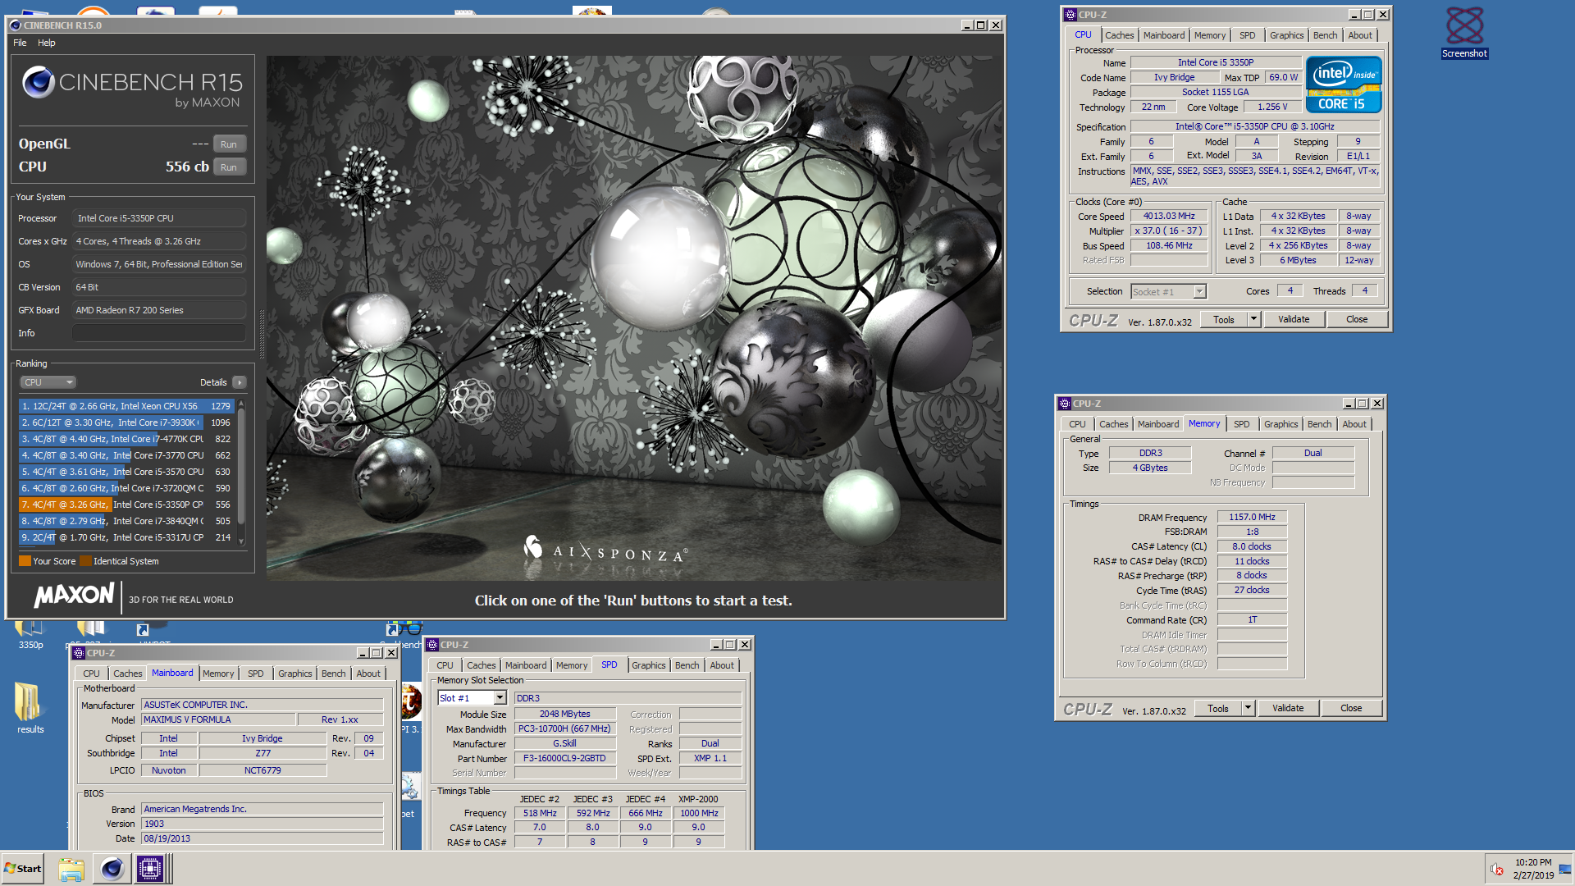Select highlighted ranking row i5-3350P 556
The image size is (1575, 886).
pos(126,505)
